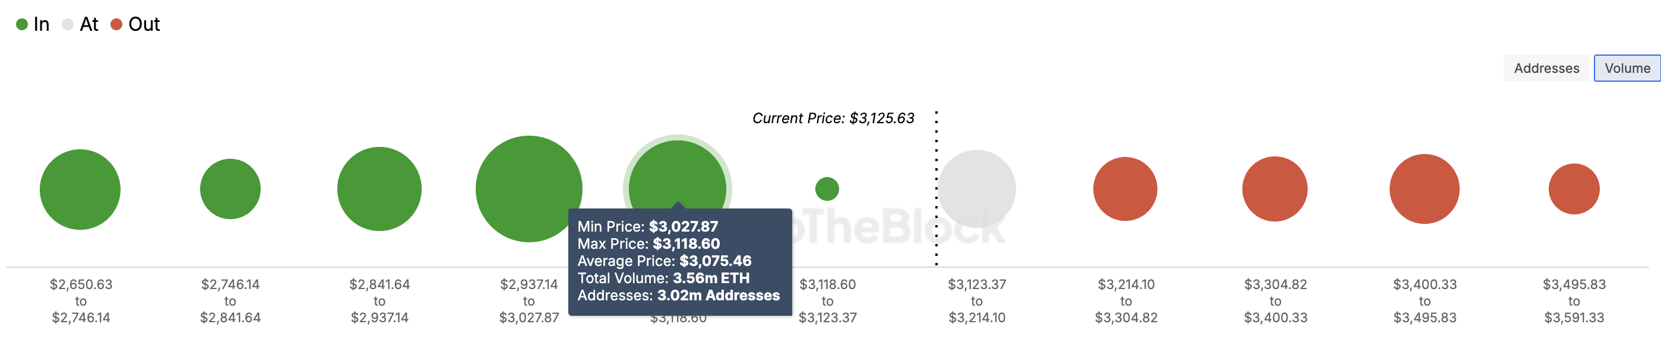Click the smallest green bubble near $3,118.60
Screen dimensions: 1661x356
click(x=828, y=188)
